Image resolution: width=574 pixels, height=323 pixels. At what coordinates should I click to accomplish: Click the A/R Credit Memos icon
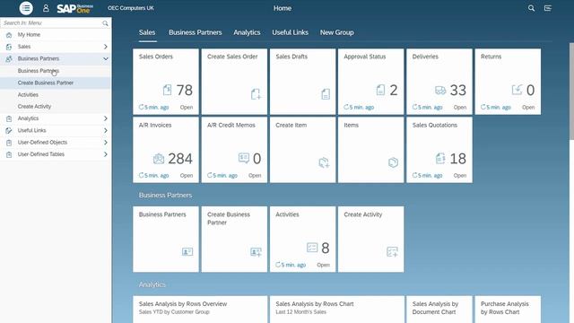pyautogui.click(x=243, y=158)
